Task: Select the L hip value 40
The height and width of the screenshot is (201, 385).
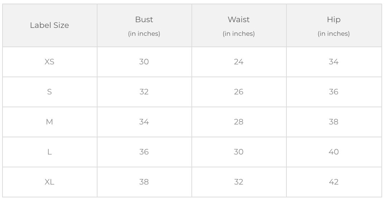Action: pos(334,152)
